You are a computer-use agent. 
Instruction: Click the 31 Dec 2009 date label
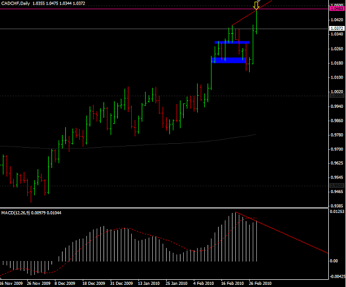[121, 283]
